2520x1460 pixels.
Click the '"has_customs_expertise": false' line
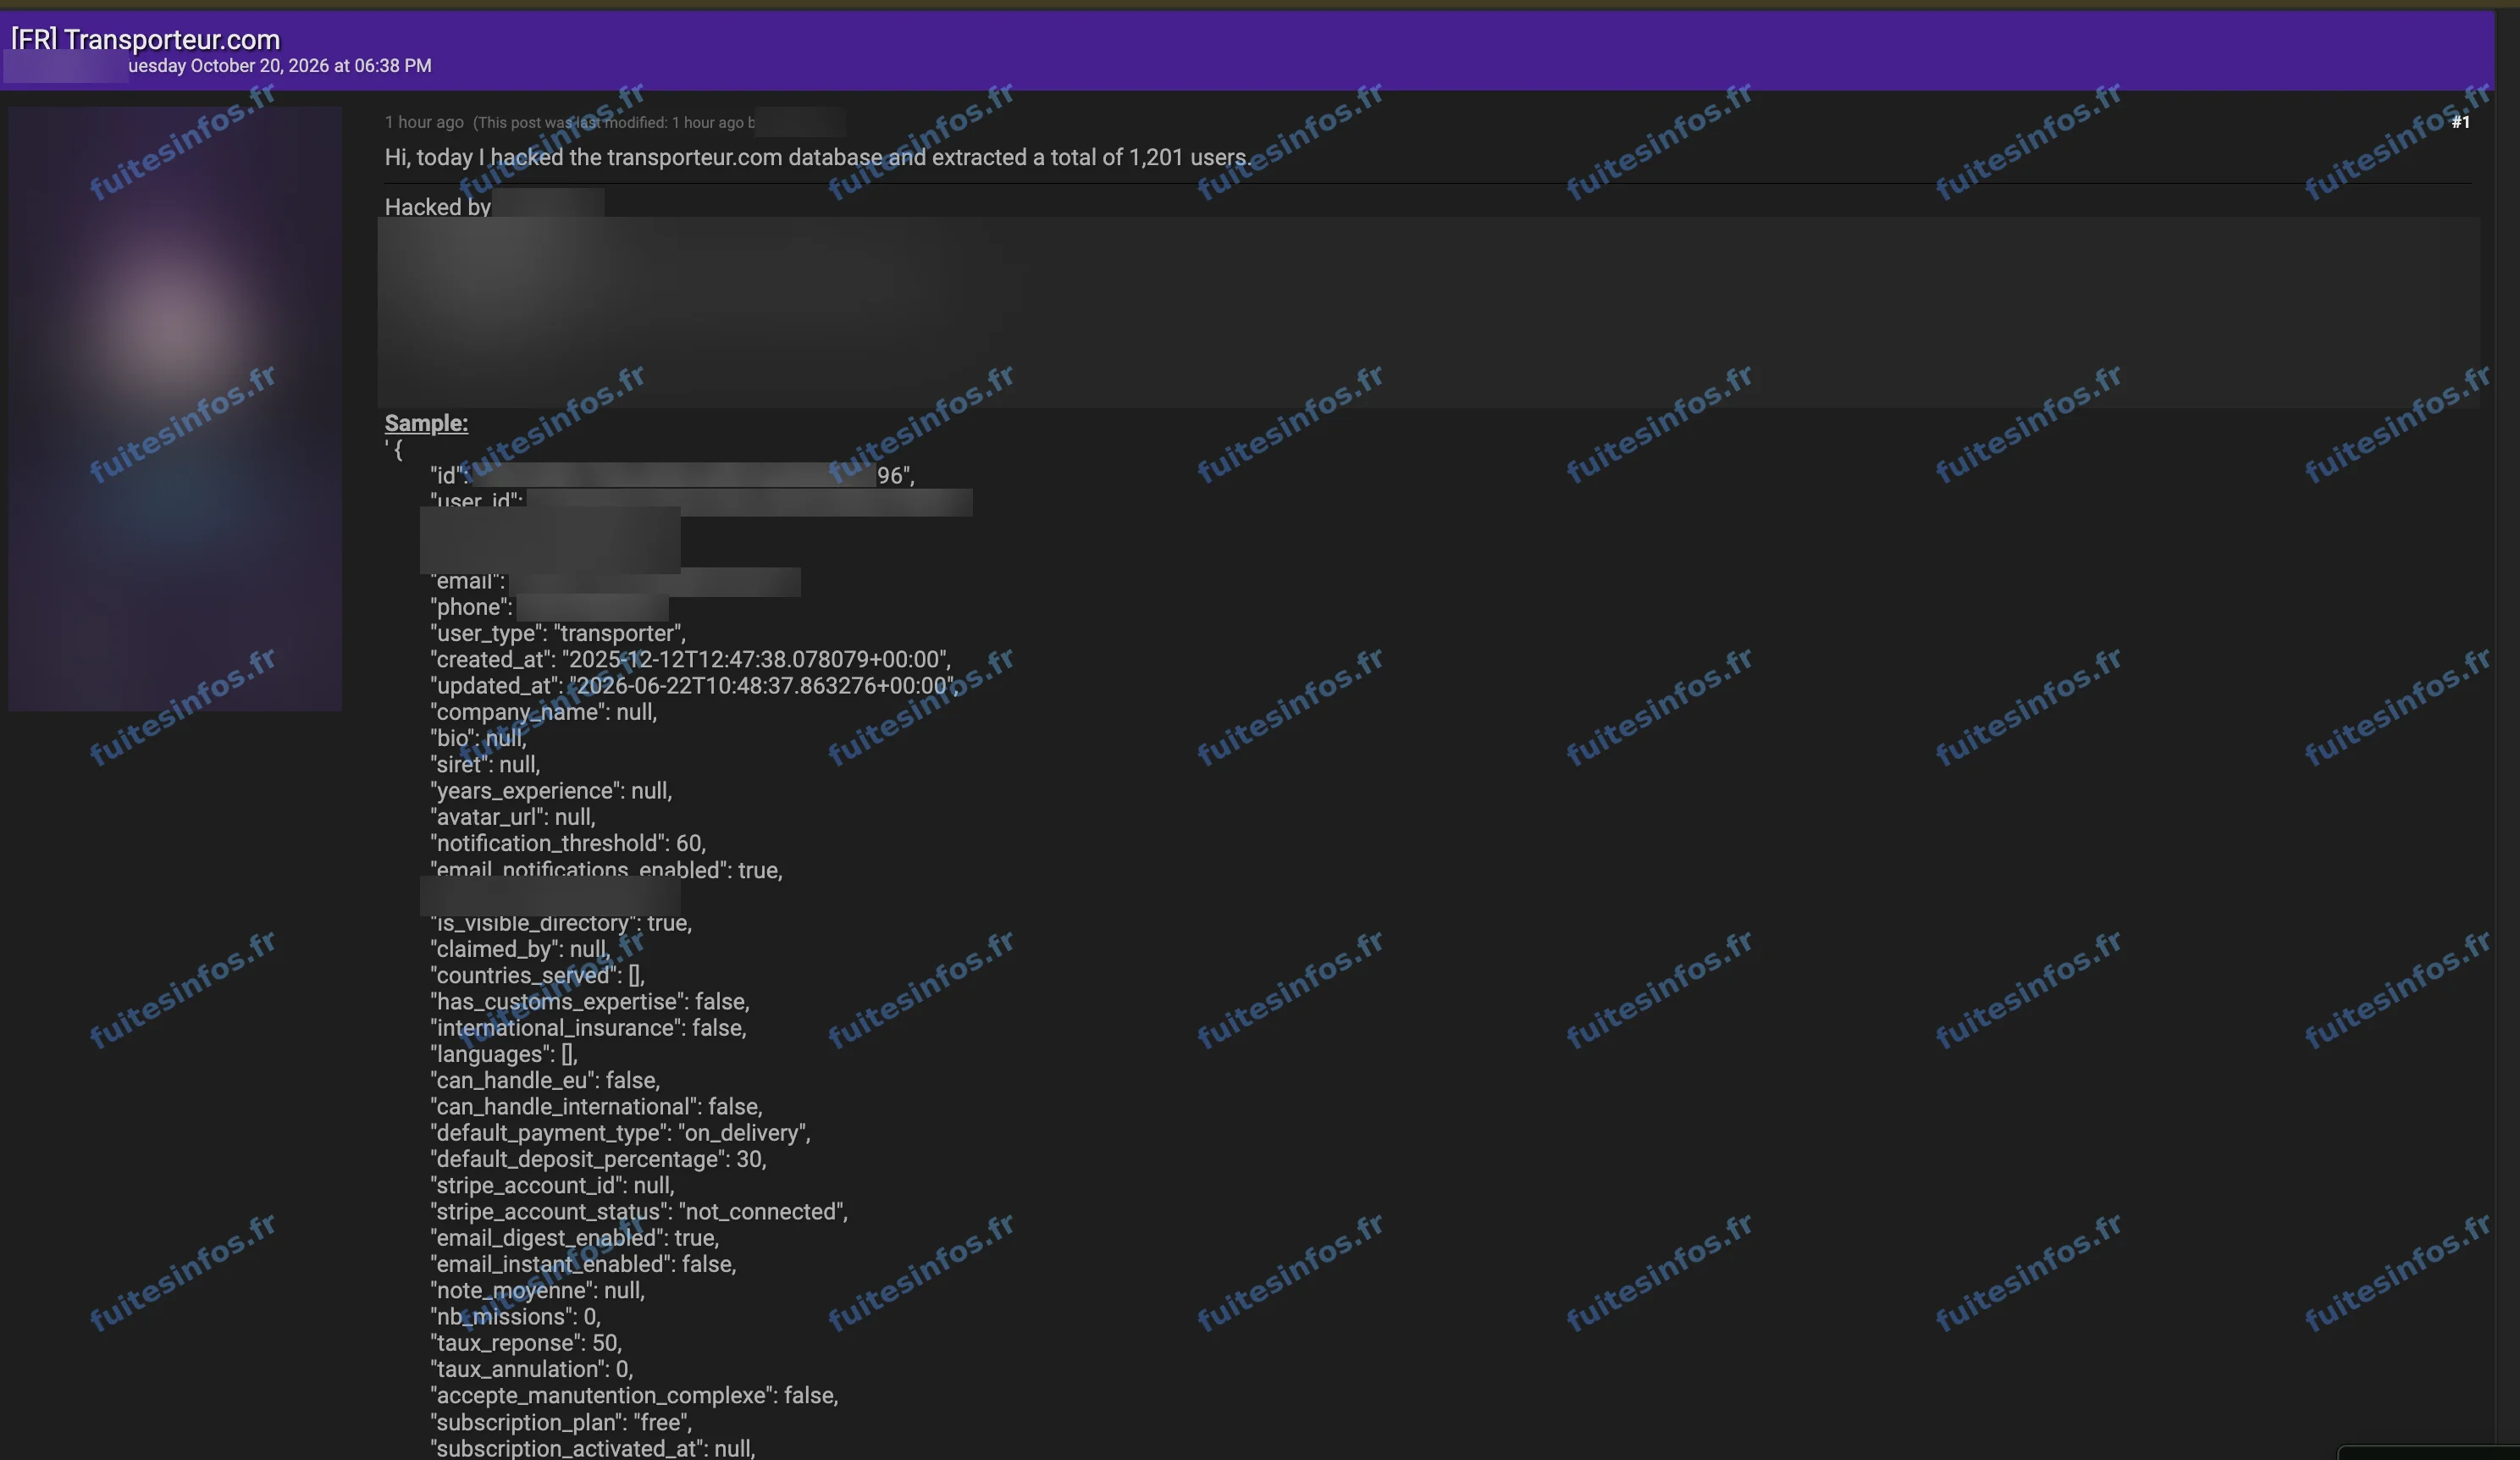click(590, 1001)
